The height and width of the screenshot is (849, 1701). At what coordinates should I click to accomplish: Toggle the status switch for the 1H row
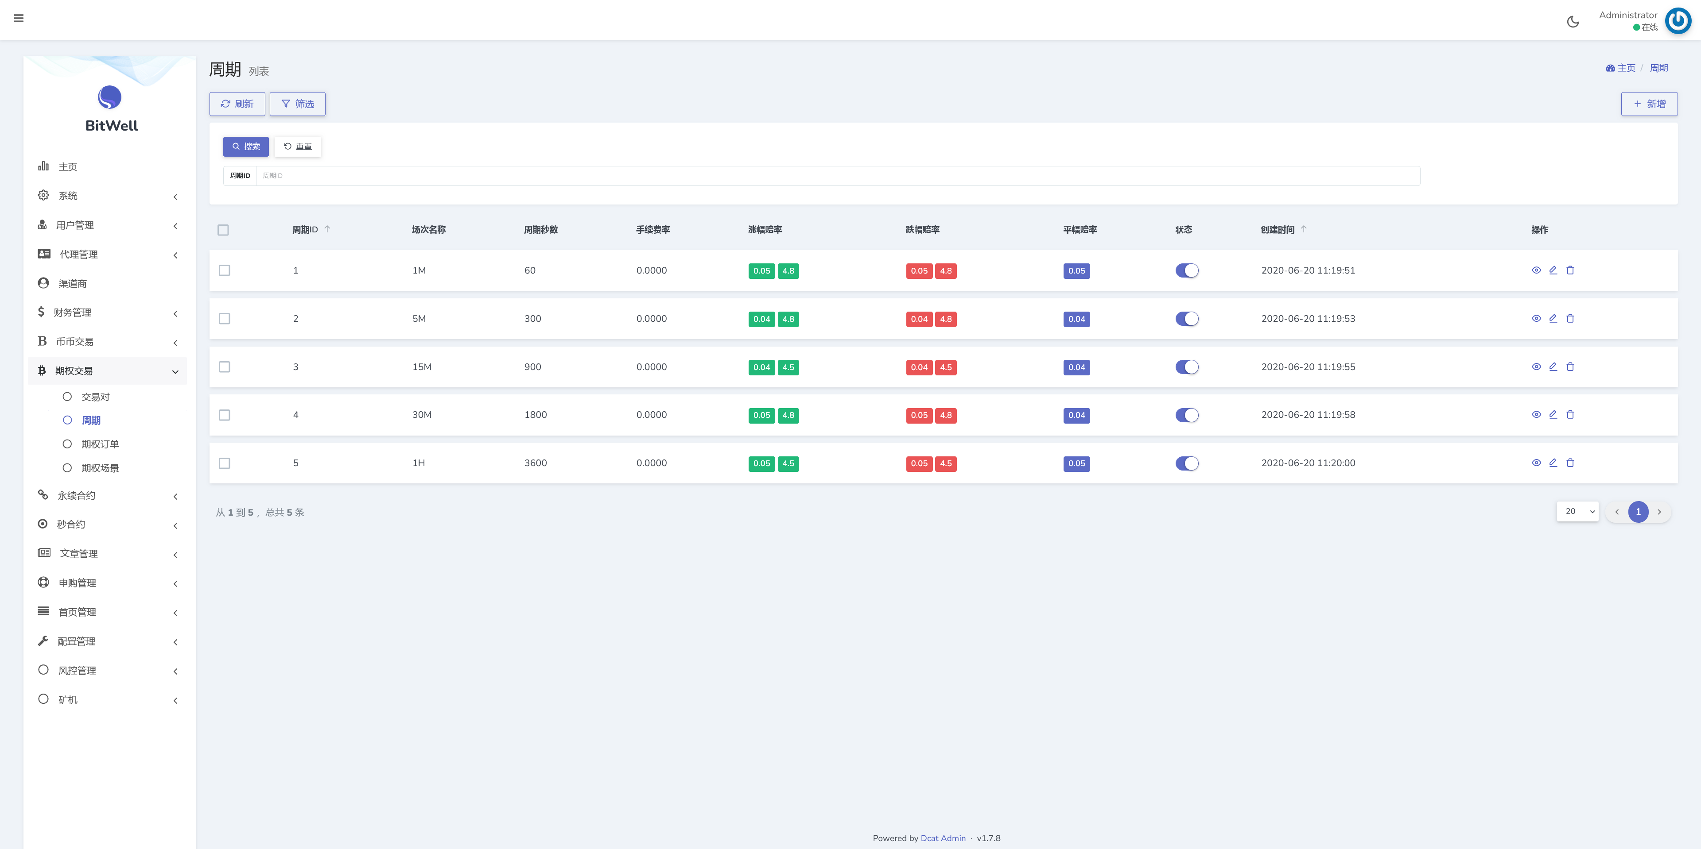(1187, 464)
